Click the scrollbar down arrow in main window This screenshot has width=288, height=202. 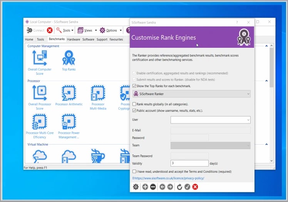[271, 161]
